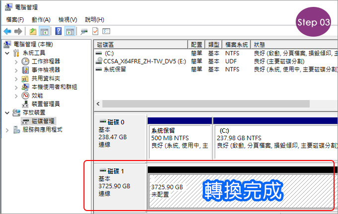Click the 存放裝置 storage icon
The width and height of the screenshot is (338, 214).
pyautogui.click(x=16, y=112)
